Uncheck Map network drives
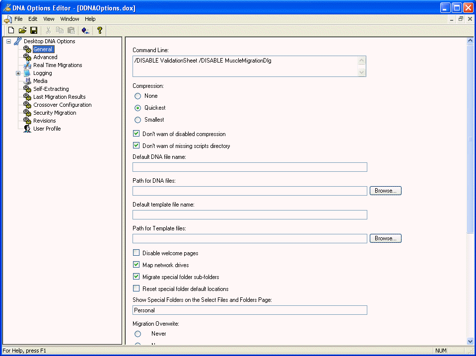The height and width of the screenshot is (356, 476). click(x=136, y=265)
